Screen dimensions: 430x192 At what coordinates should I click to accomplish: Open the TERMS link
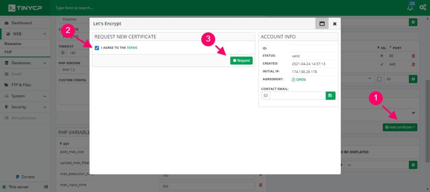[132, 48]
